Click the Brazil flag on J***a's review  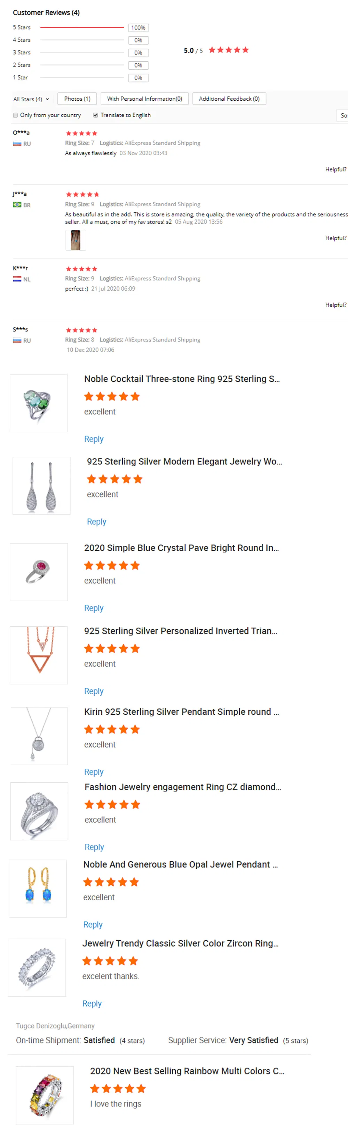[x=17, y=205]
